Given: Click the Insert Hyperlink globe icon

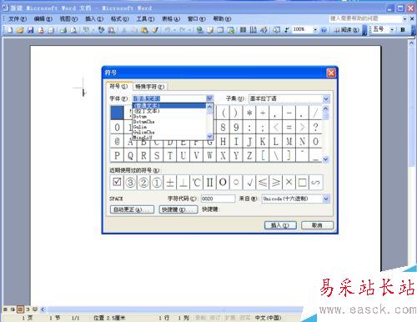Looking at the screenshot, I should 199,30.
